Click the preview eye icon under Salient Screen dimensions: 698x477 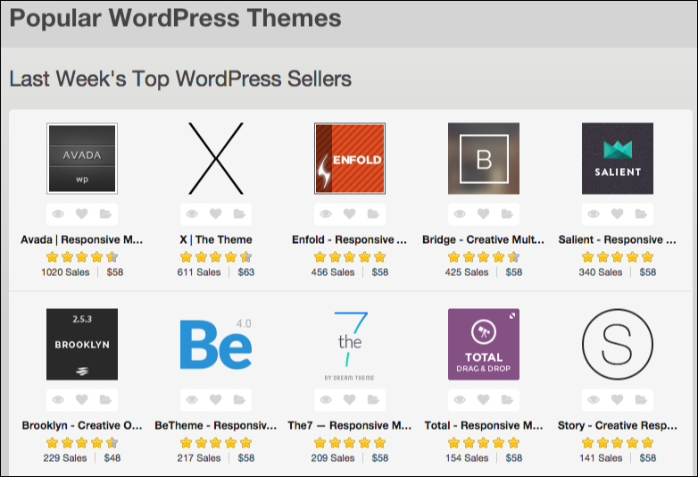(x=594, y=214)
